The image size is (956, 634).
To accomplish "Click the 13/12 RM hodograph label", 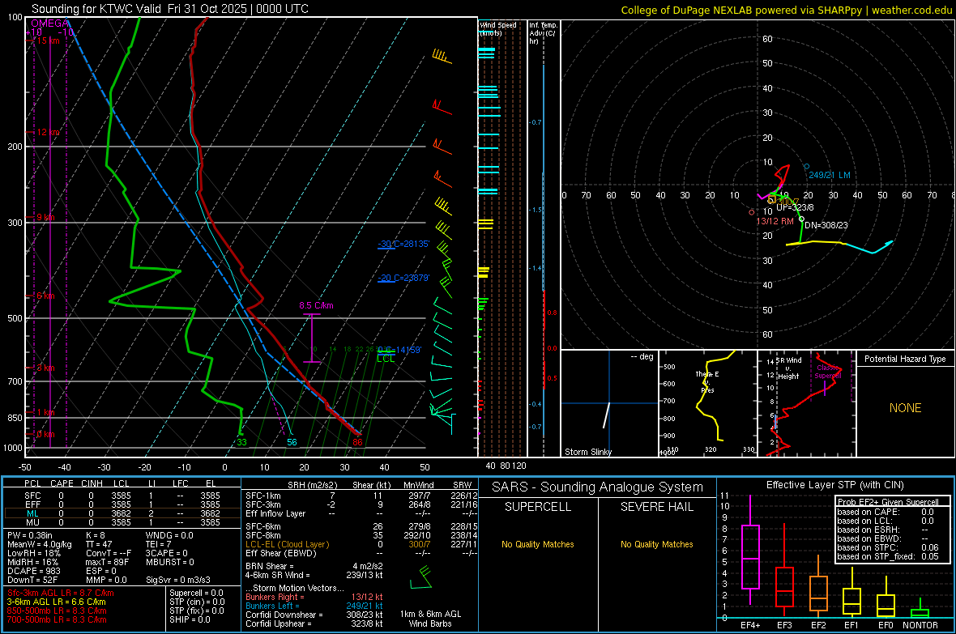I will (775, 221).
